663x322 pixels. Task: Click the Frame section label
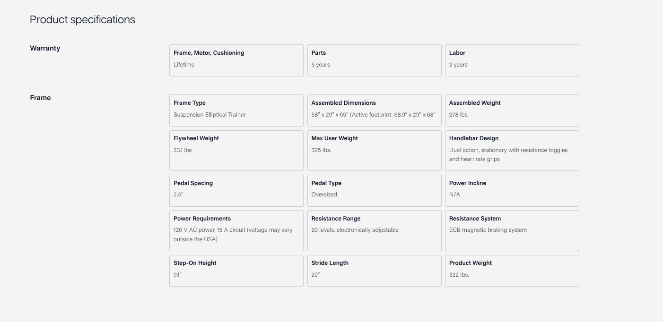pos(40,98)
